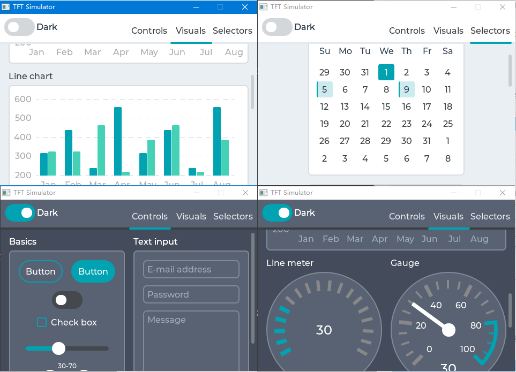Open the Controls tab in the calendar window
The image size is (516, 372).
pyautogui.click(x=407, y=31)
